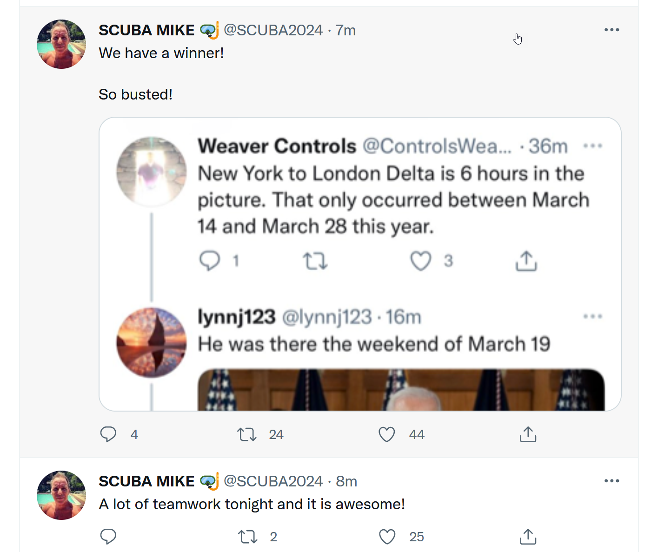651x552 pixels.
Task: Reply to the 'A lot of teamwork' tweet
Action: 108,537
